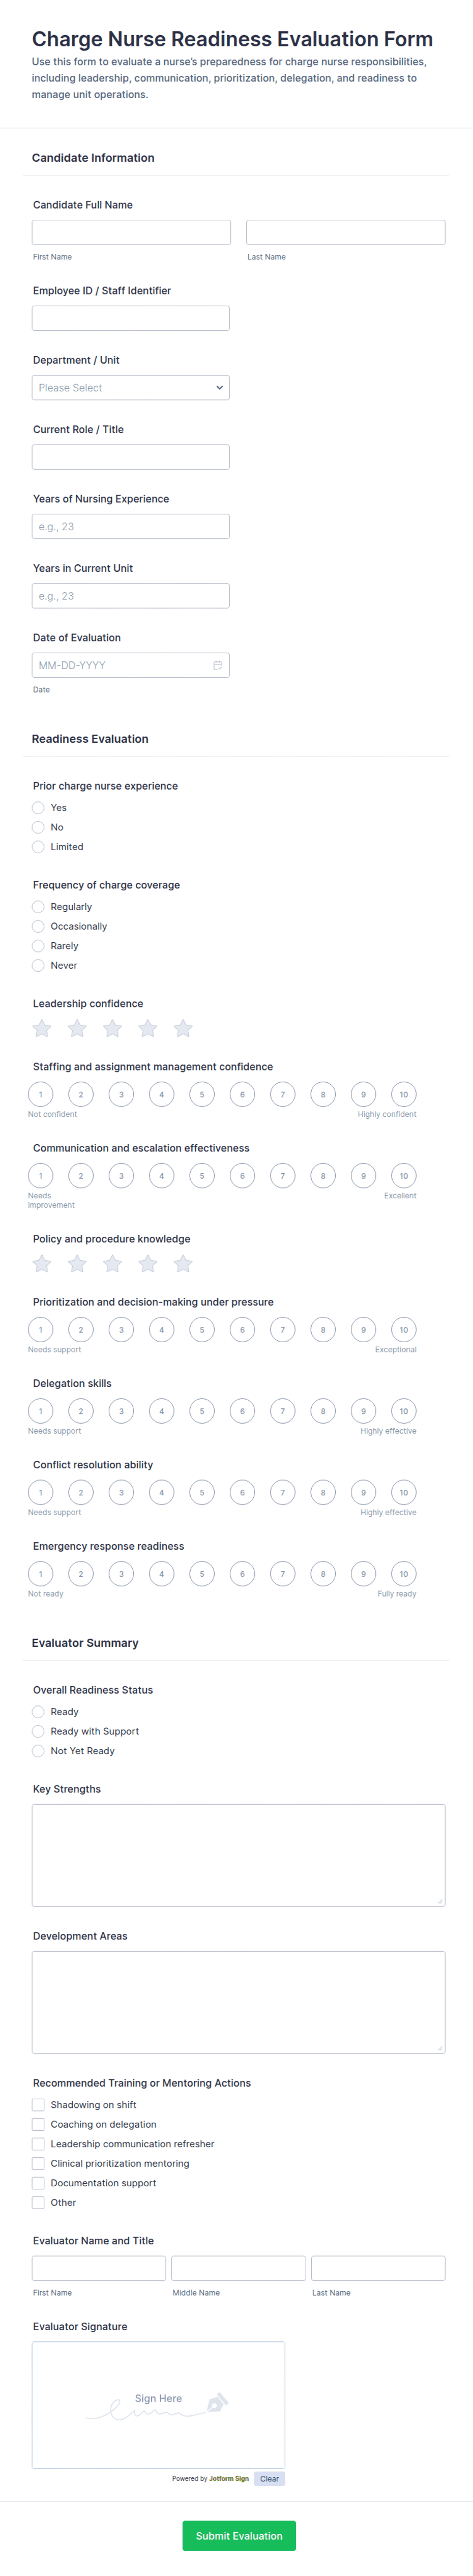Image resolution: width=473 pixels, height=2576 pixels.
Task: Clear the evaluator signature
Action: click(x=269, y=2478)
